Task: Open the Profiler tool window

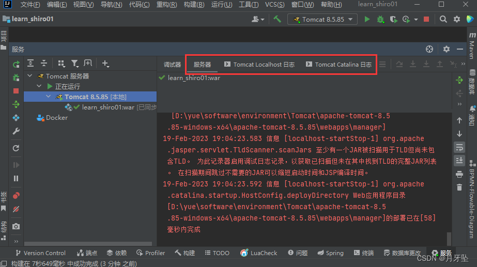Action: point(150,253)
